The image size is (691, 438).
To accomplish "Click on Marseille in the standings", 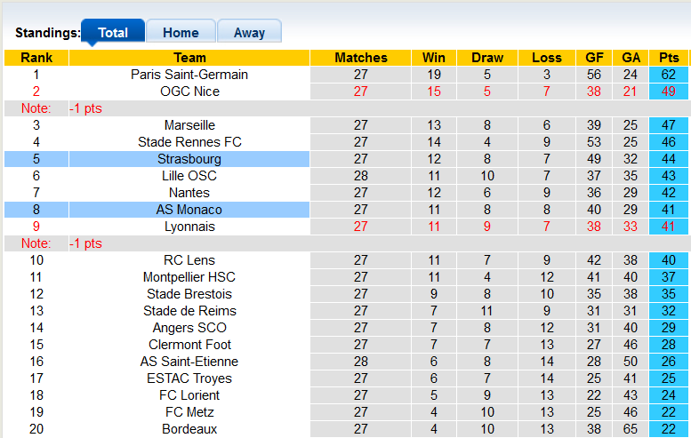I will [189, 125].
